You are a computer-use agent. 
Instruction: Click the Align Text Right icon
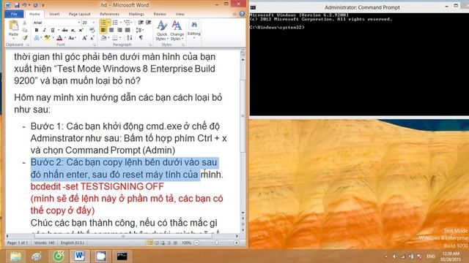click(x=119, y=30)
